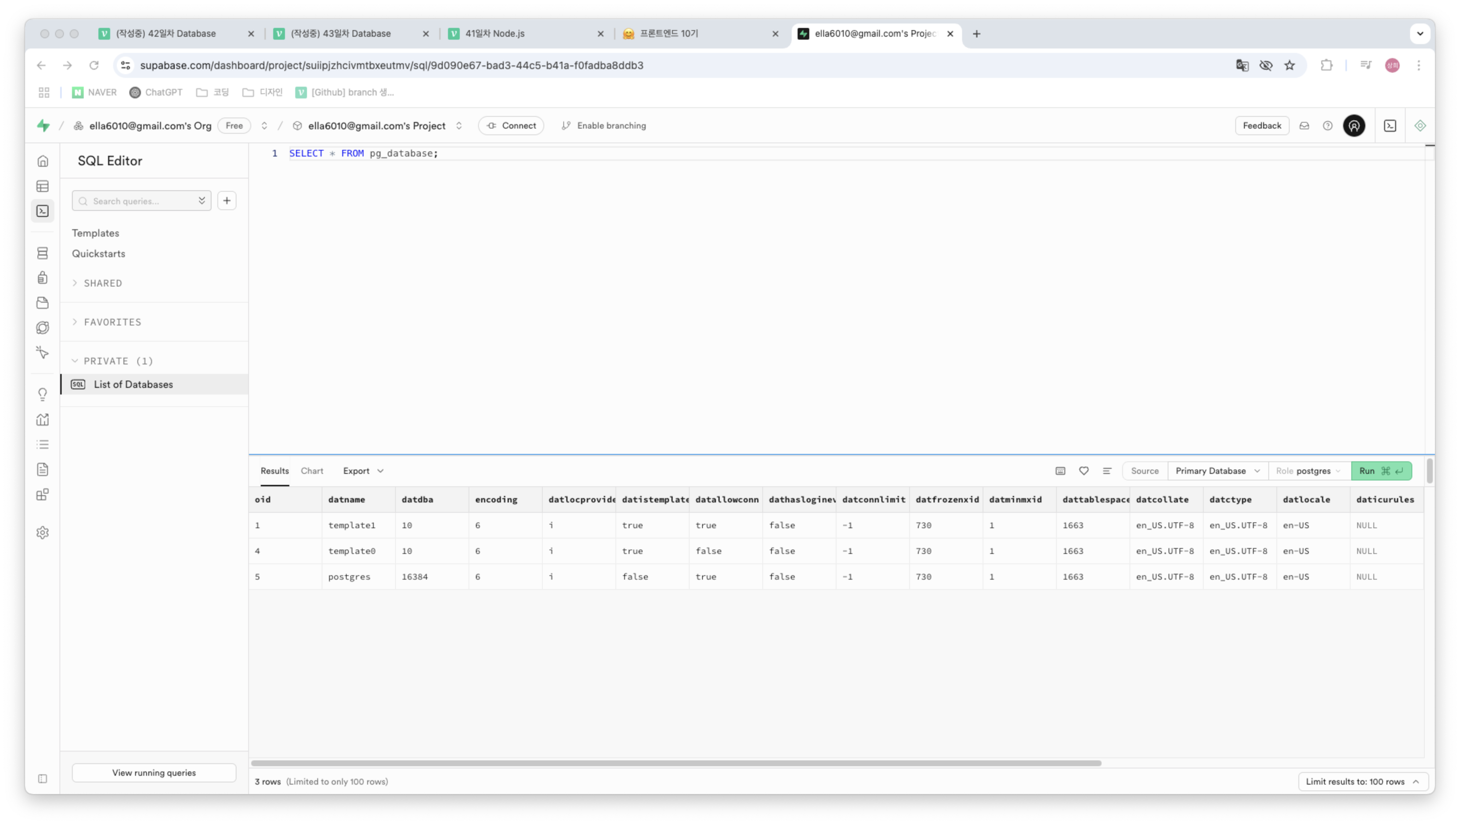
Task: Open the NAVER bookmark
Action: tap(94, 93)
